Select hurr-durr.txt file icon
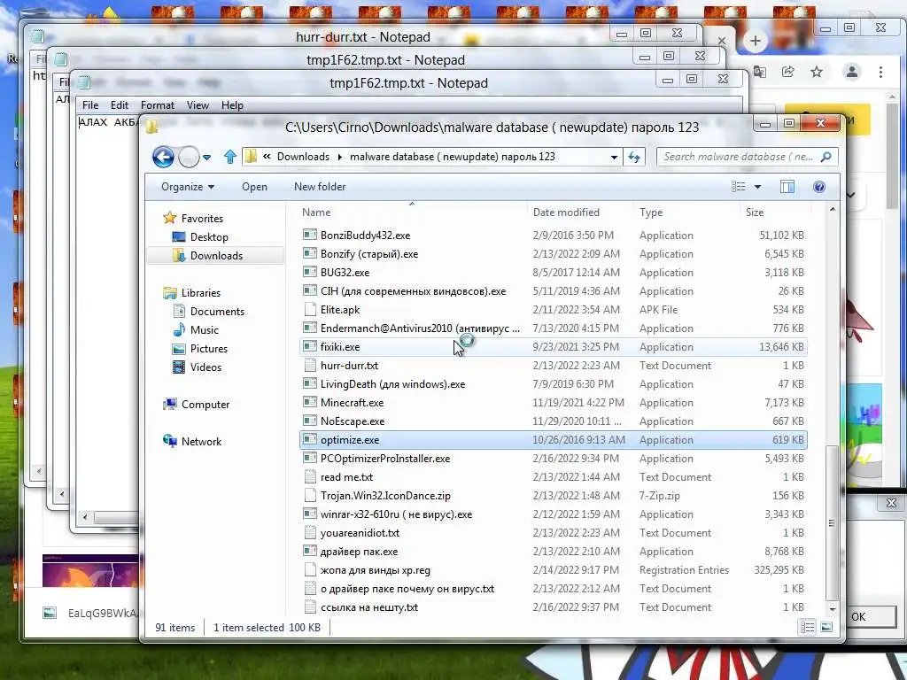The width and height of the screenshot is (907, 680). (x=310, y=366)
